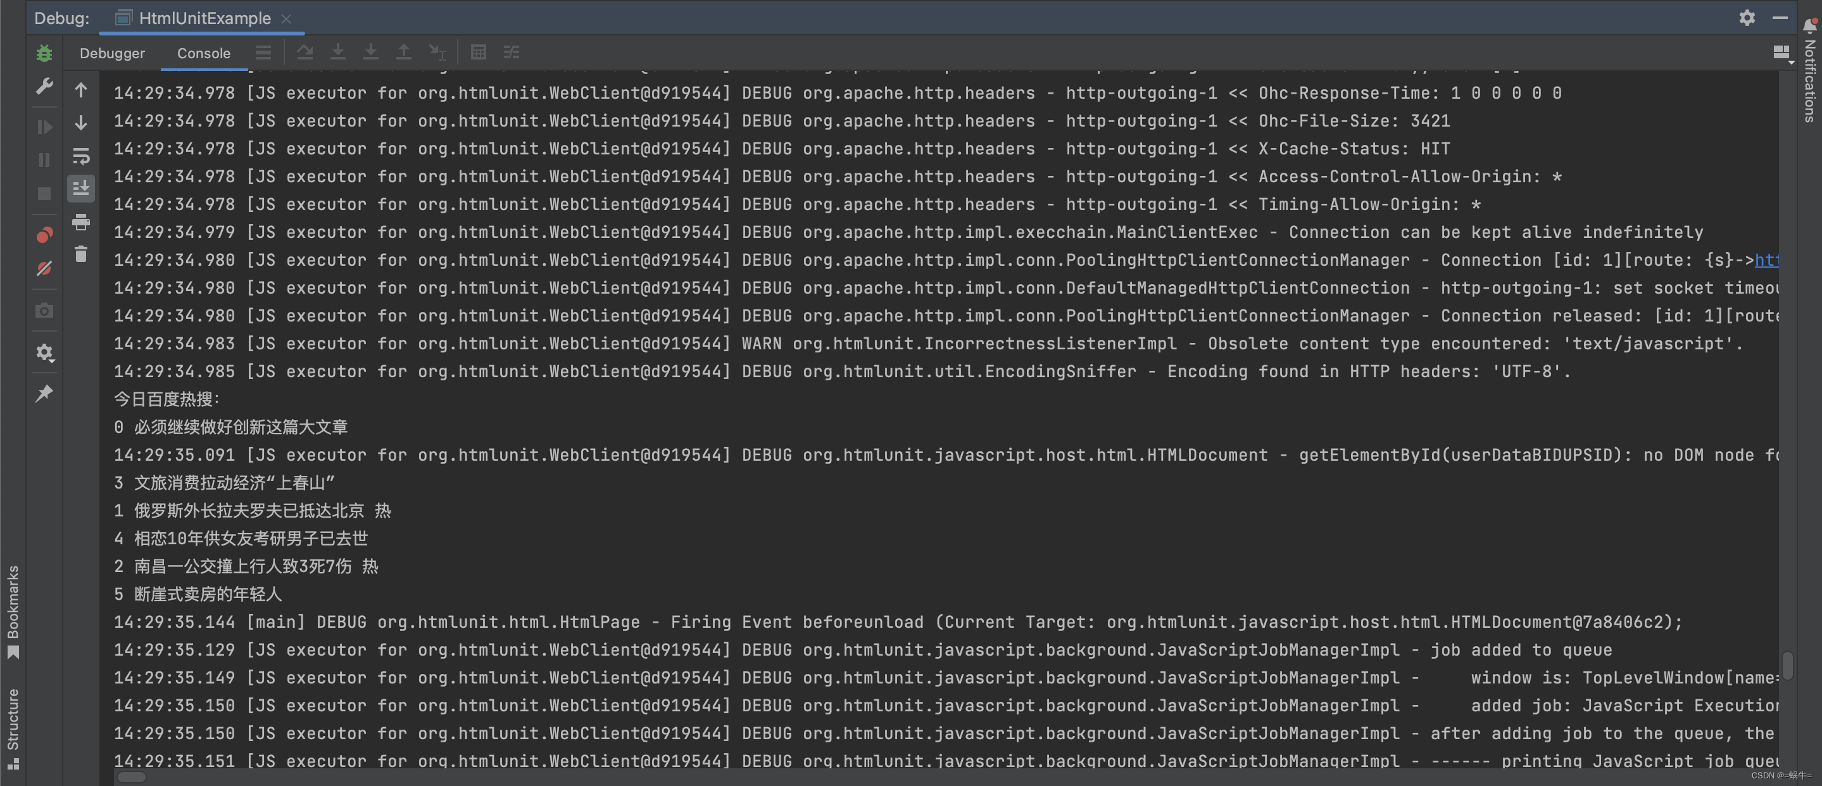This screenshot has width=1822, height=786.
Task: Click the Run to Cursor icon
Action: [x=437, y=53]
